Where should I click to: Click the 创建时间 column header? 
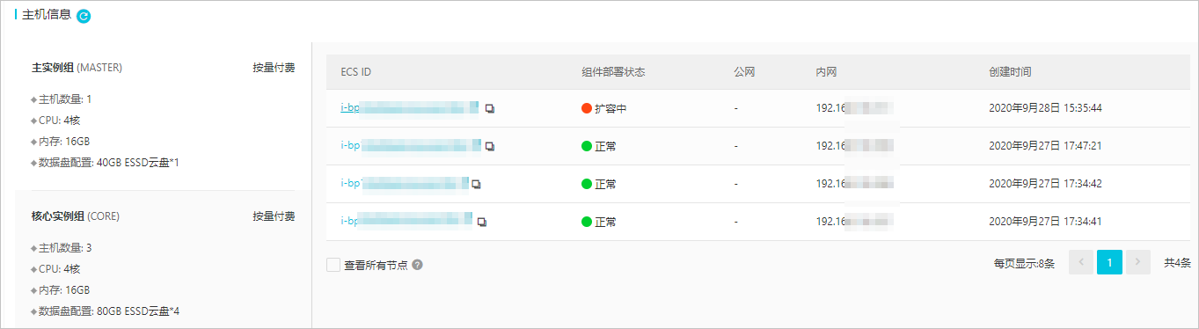click(x=1010, y=71)
